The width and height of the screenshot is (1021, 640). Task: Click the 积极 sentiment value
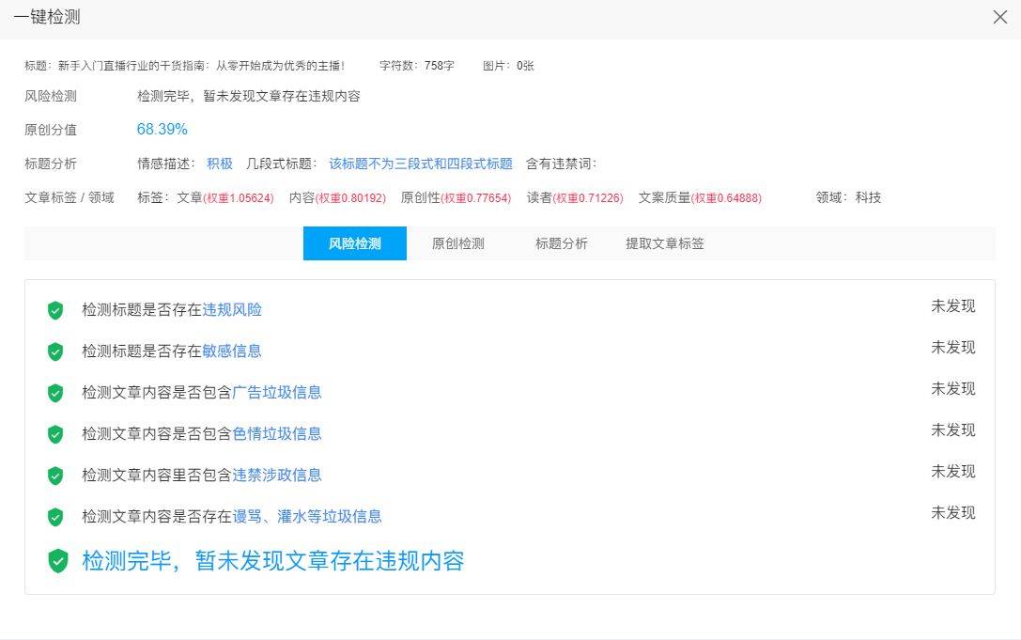pyautogui.click(x=220, y=164)
